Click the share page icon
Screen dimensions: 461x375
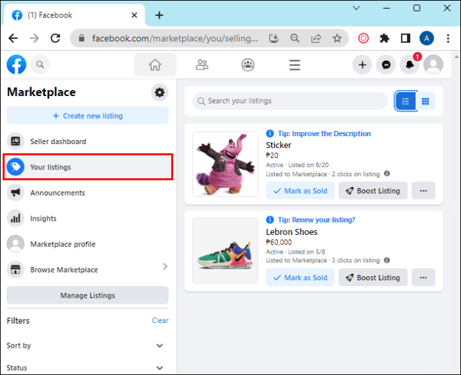[x=316, y=38]
